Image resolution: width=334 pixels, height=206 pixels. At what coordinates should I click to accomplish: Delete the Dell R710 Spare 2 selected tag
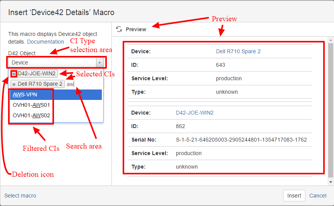pyautogui.click(x=14, y=84)
